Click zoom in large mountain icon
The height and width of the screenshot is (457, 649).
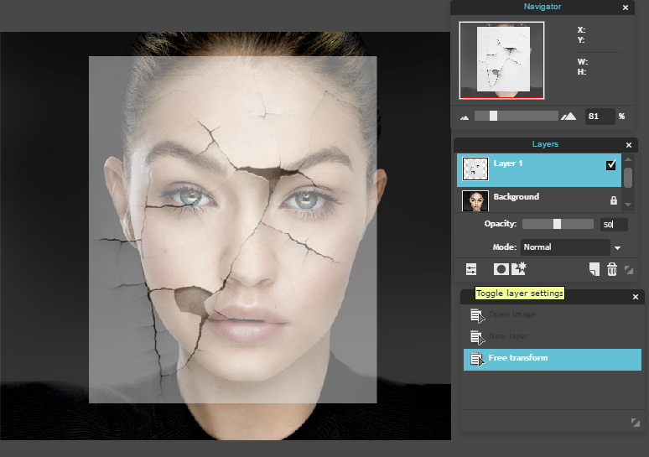coord(569,117)
